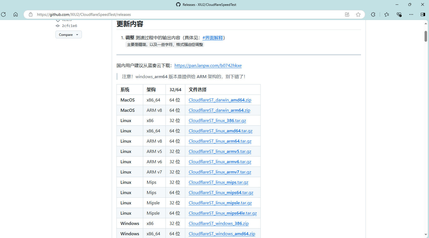429x238 pixels.
Task: Click the browser refresh icon
Action: [x=4, y=14]
